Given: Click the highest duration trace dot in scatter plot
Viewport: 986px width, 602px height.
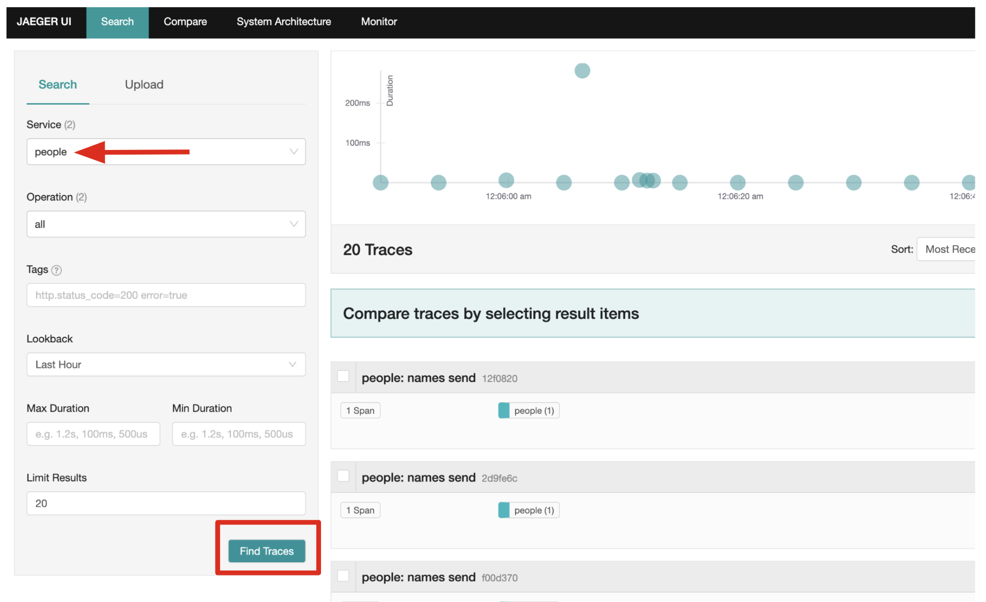Looking at the screenshot, I should [x=582, y=70].
